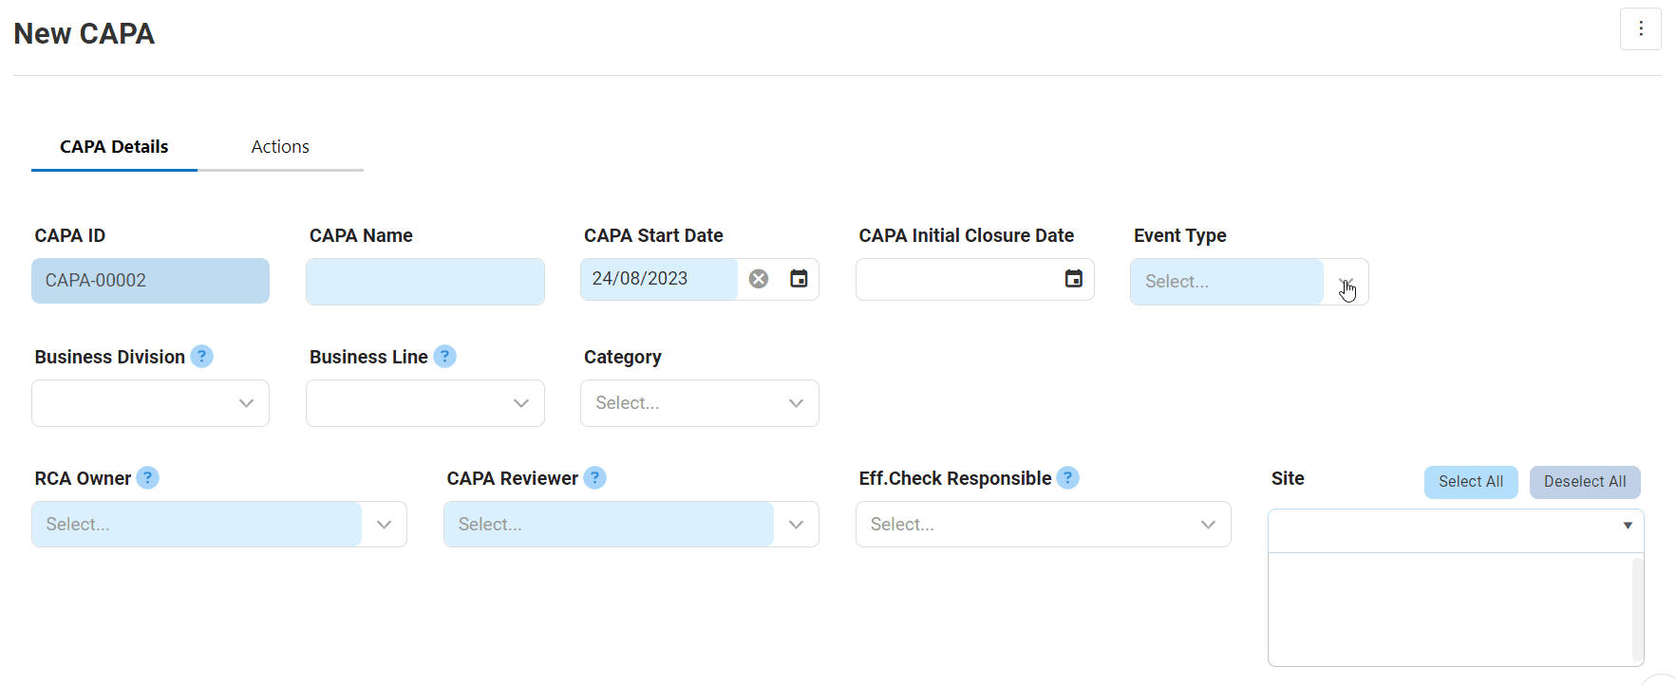Open the three-dot options menu
This screenshot has height=685, width=1676.
tap(1640, 29)
